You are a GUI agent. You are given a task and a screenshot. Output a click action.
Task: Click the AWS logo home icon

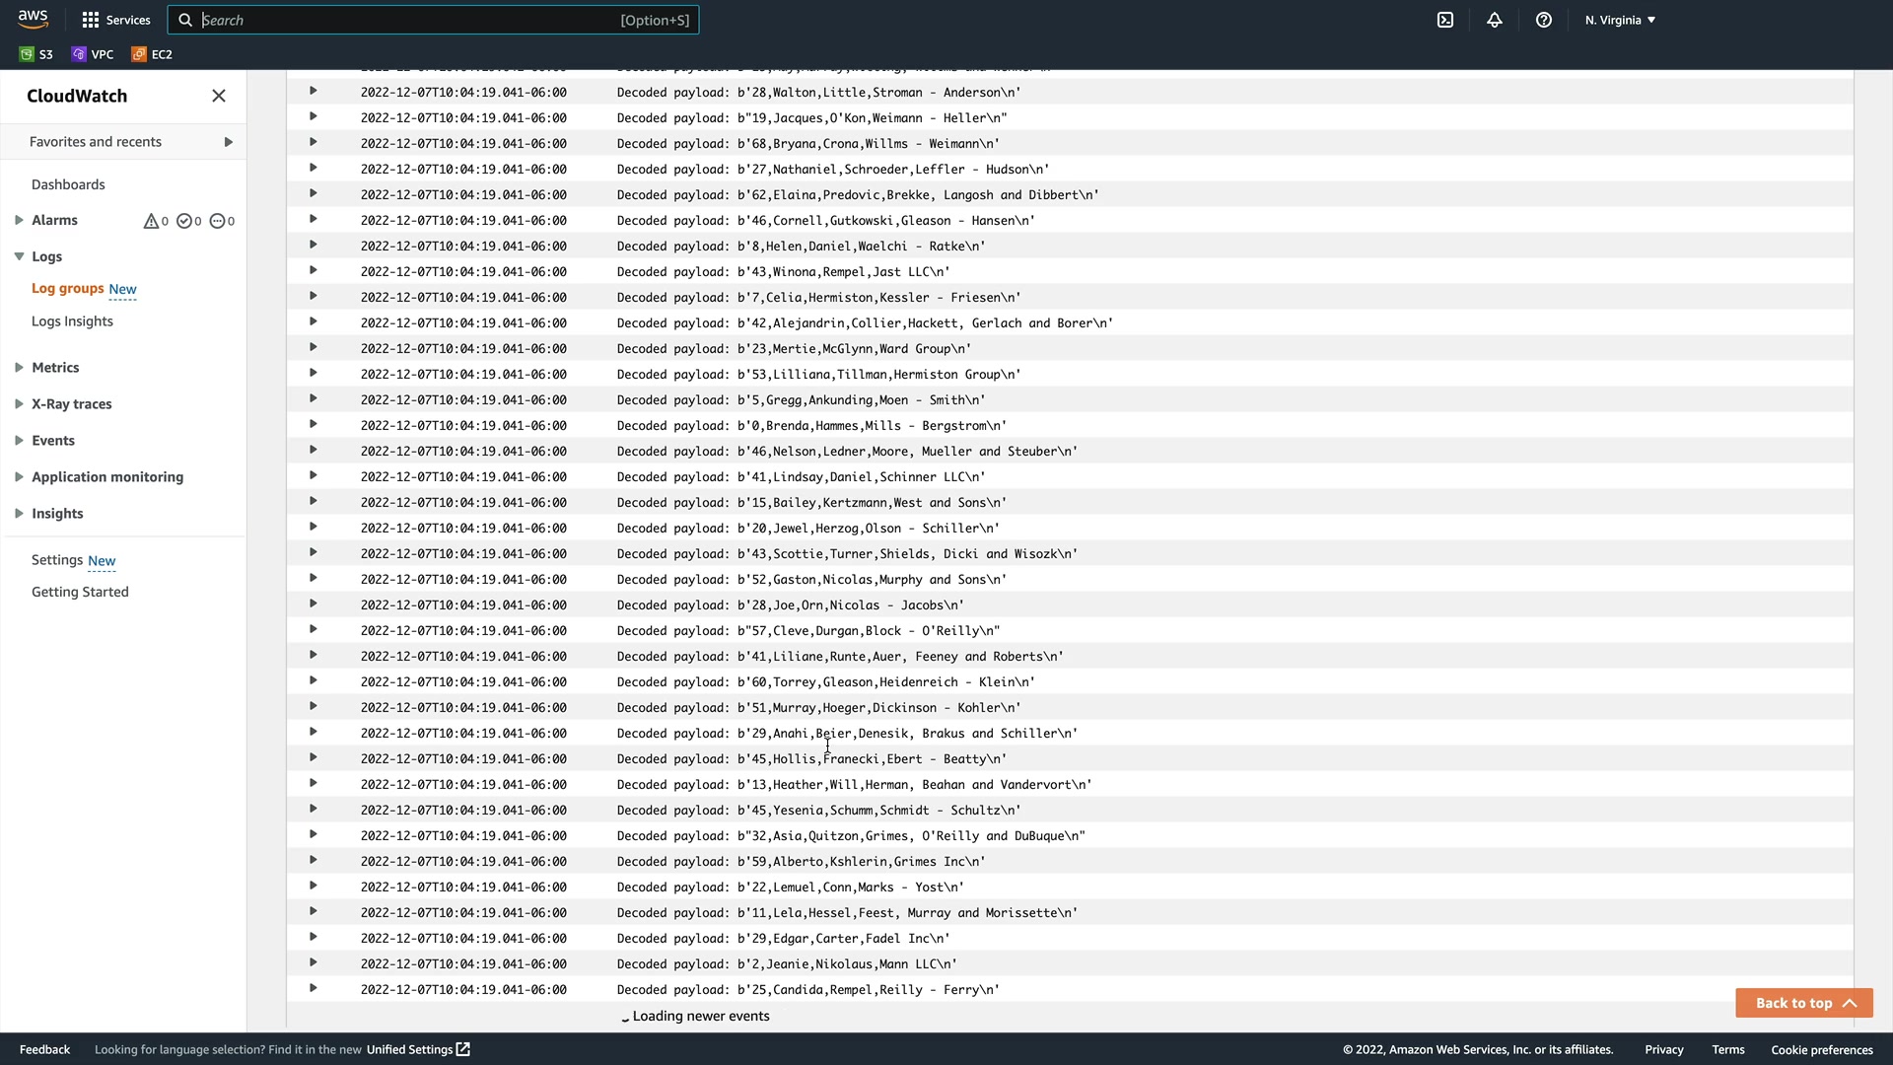[x=33, y=19]
